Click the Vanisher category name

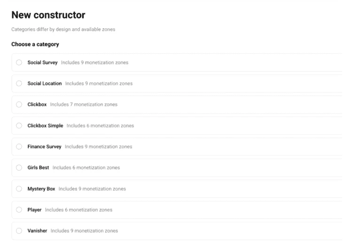pos(37,231)
